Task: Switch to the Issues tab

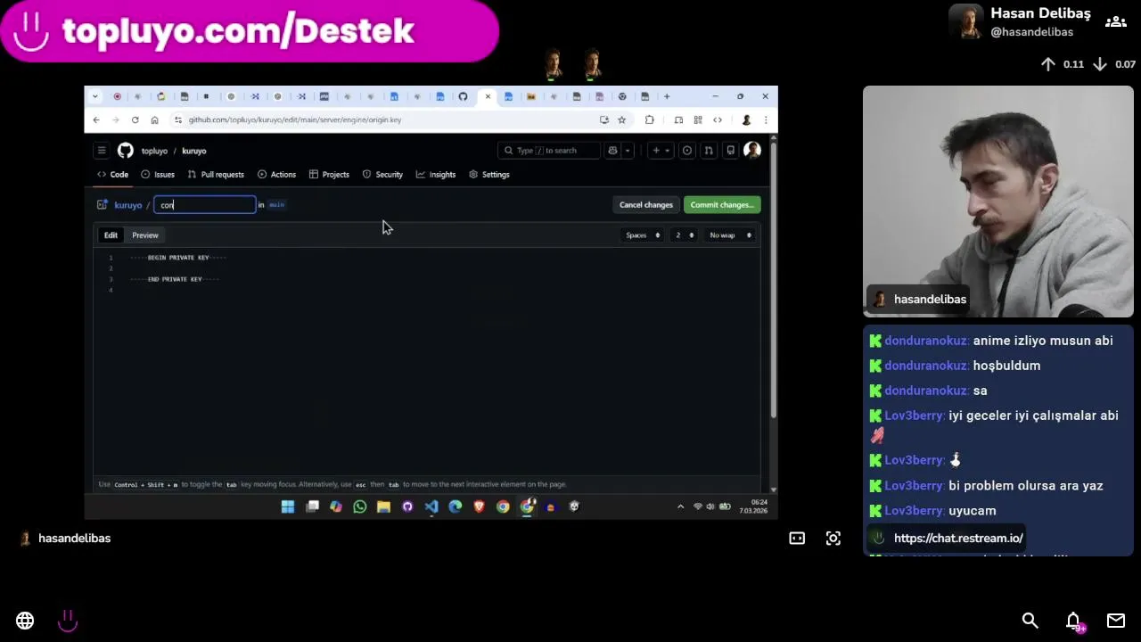Action: point(158,175)
